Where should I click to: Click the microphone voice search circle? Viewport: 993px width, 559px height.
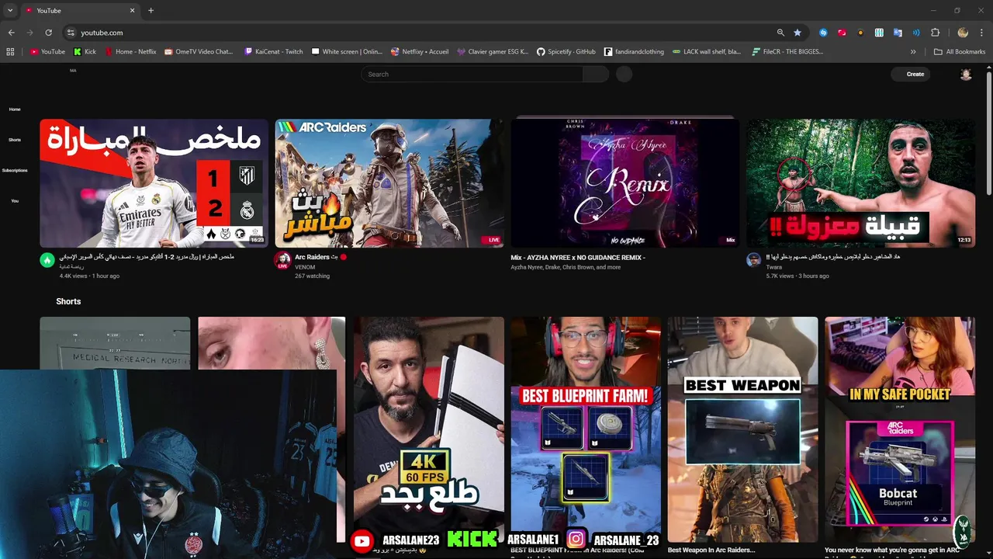[624, 75]
